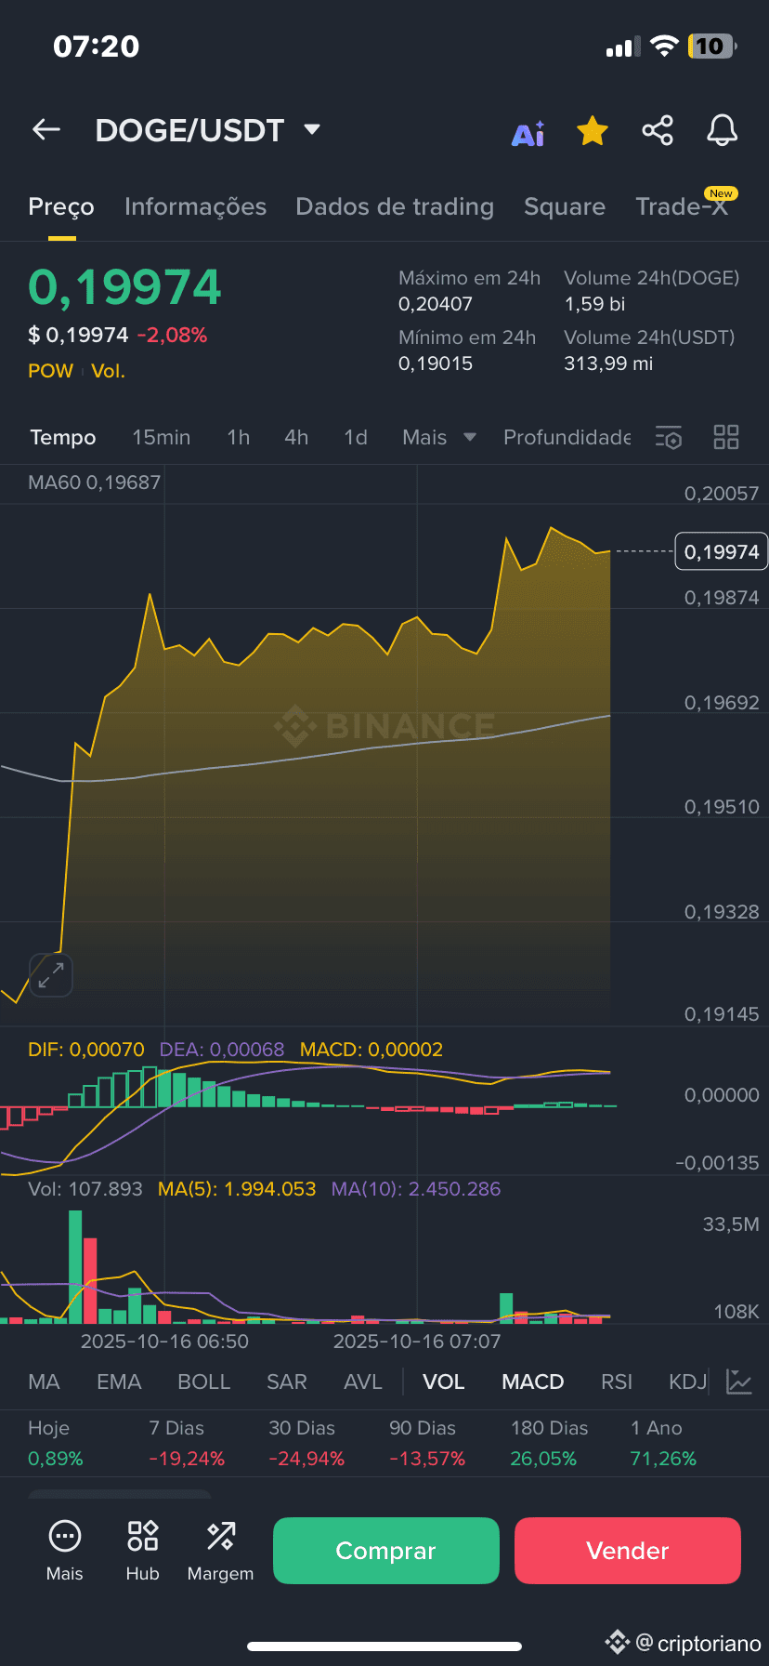Tap the share icon
This screenshot has height=1666, width=769.
658,130
